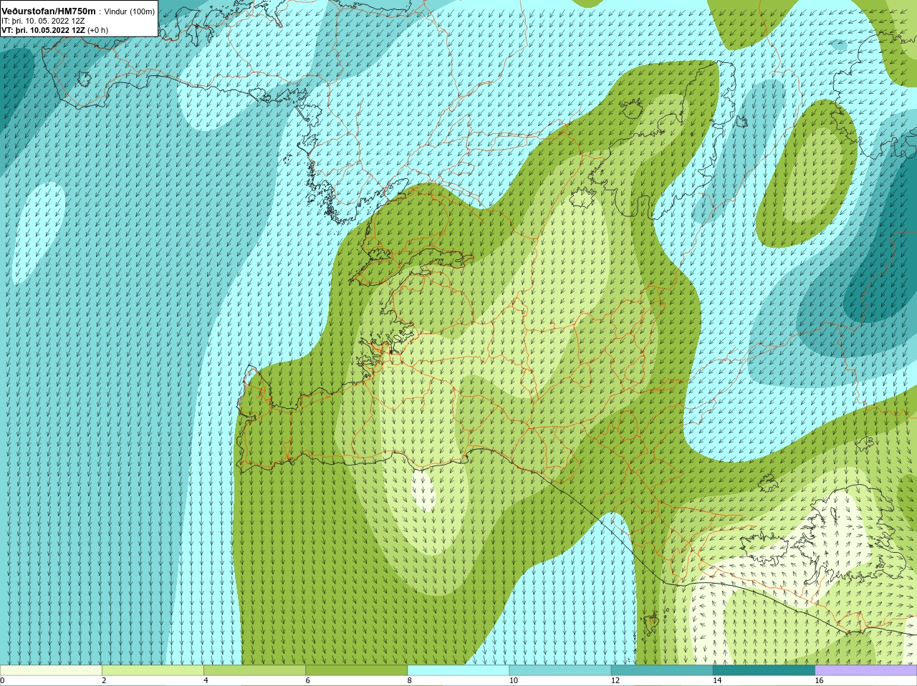Click the "IT: þri. 10. 05. 2022 12Z" line
The image size is (917, 686).
[43, 21]
